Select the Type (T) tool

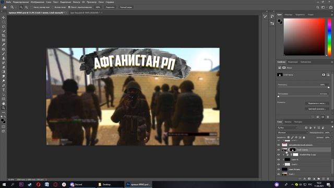[4, 90]
